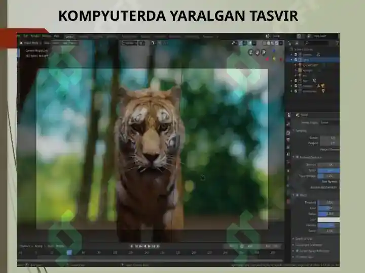Collapse the Bloom panel arrow
365x273 pixels.
point(294,195)
